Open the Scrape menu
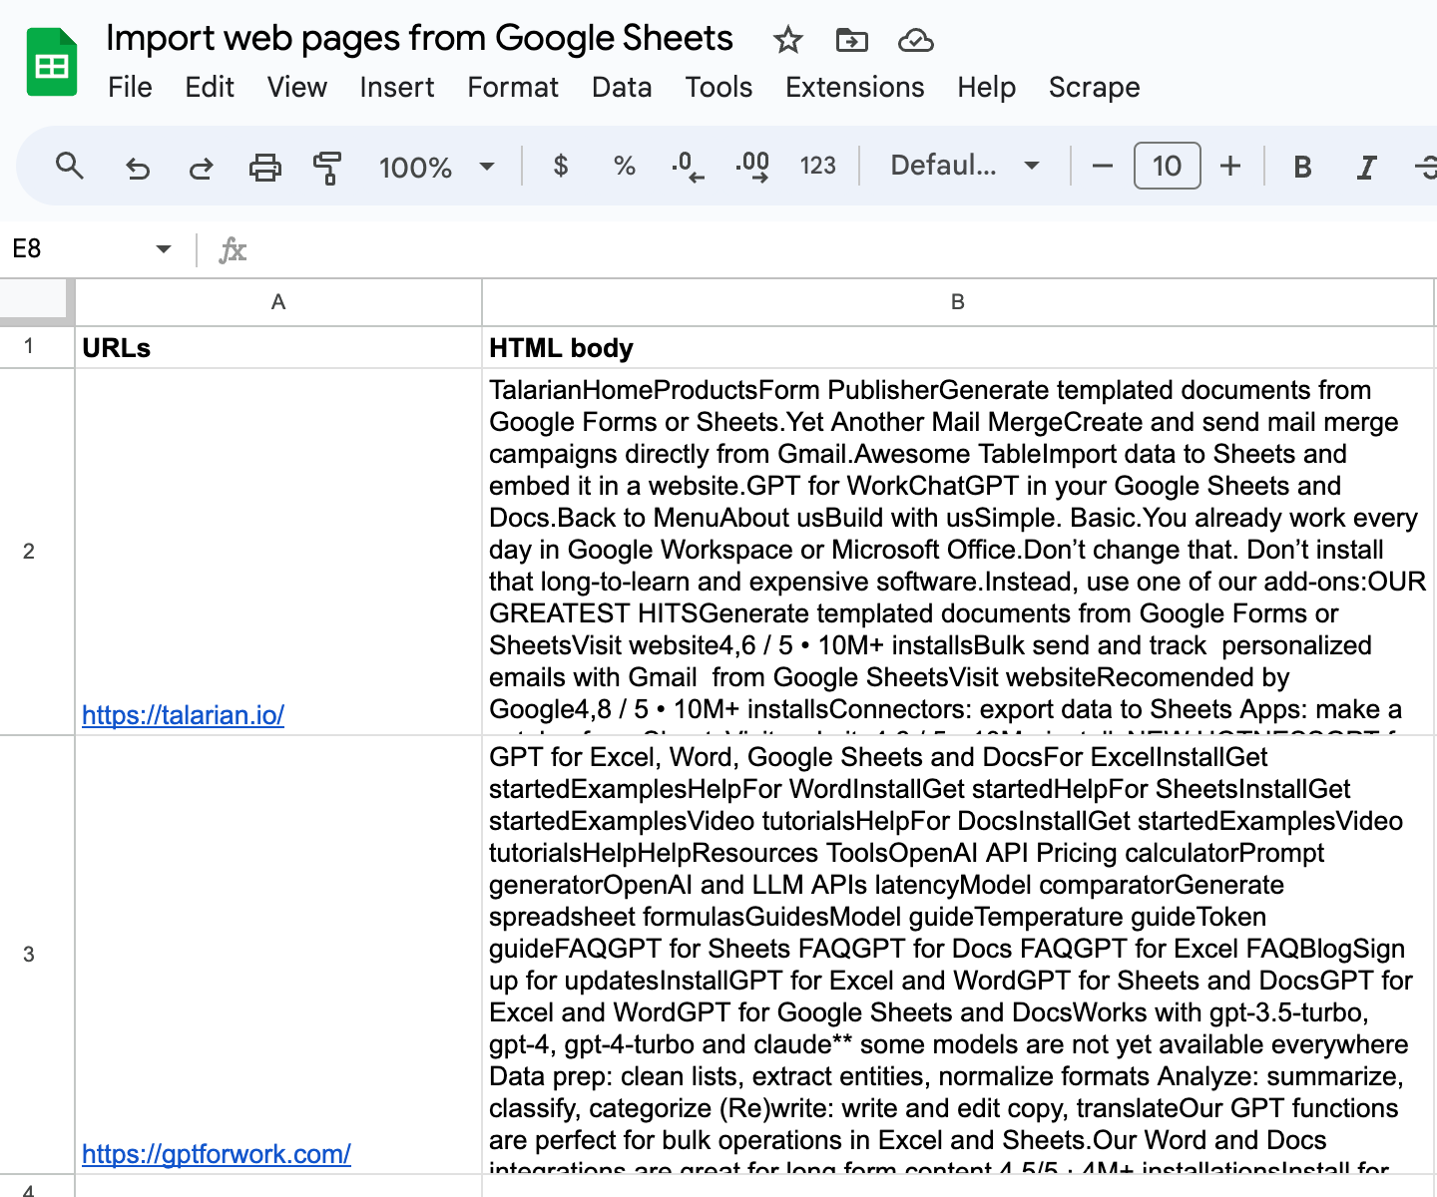Screen dimensions: 1437x1197 click(1094, 88)
